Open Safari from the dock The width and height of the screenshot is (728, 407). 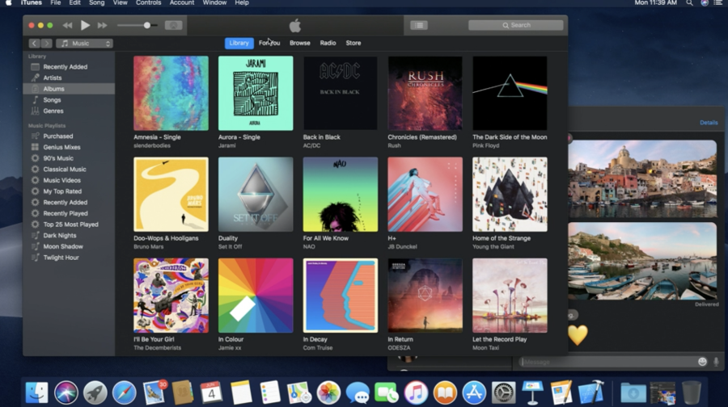tap(124, 392)
